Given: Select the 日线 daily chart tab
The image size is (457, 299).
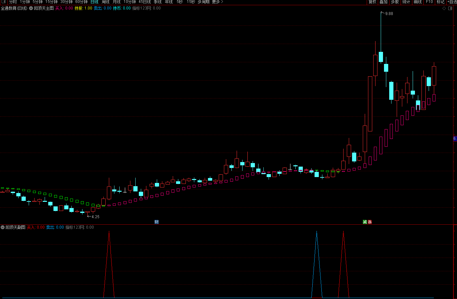Looking at the screenshot, I should pyautogui.click(x=95, y=2).
